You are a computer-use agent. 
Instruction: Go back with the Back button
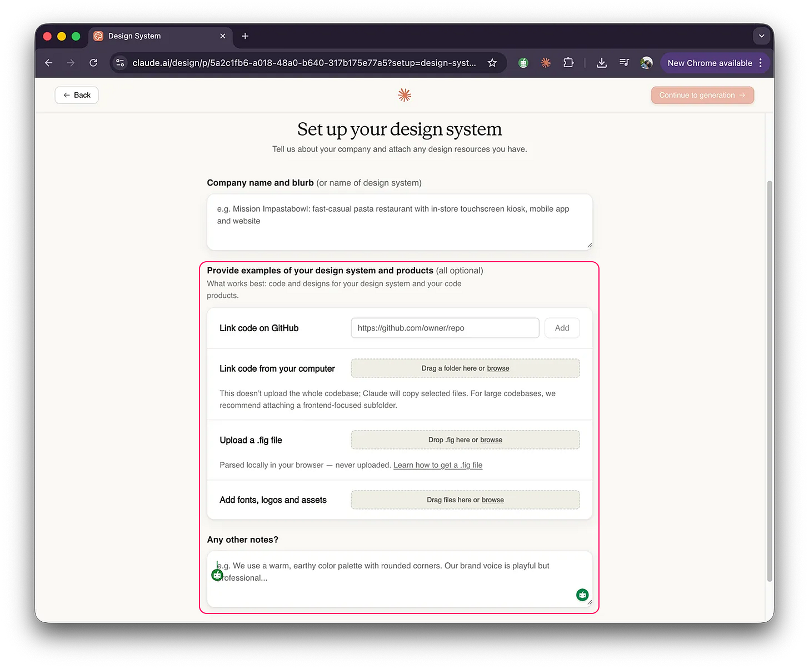77,95
